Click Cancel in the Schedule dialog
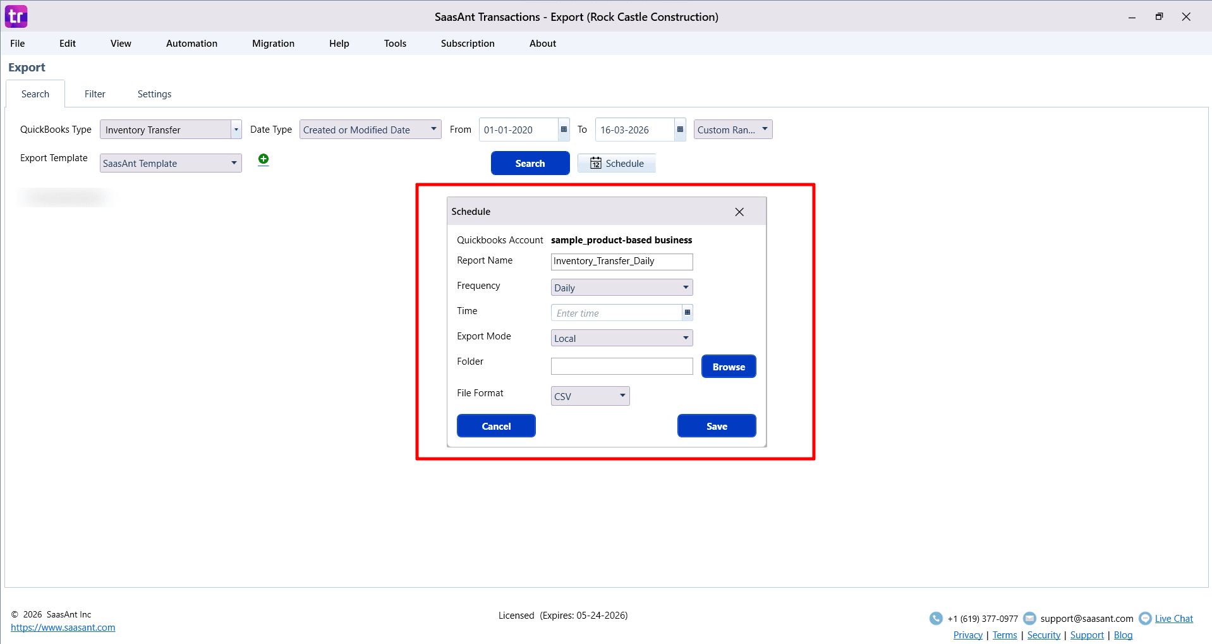 [x=496, y=426]
